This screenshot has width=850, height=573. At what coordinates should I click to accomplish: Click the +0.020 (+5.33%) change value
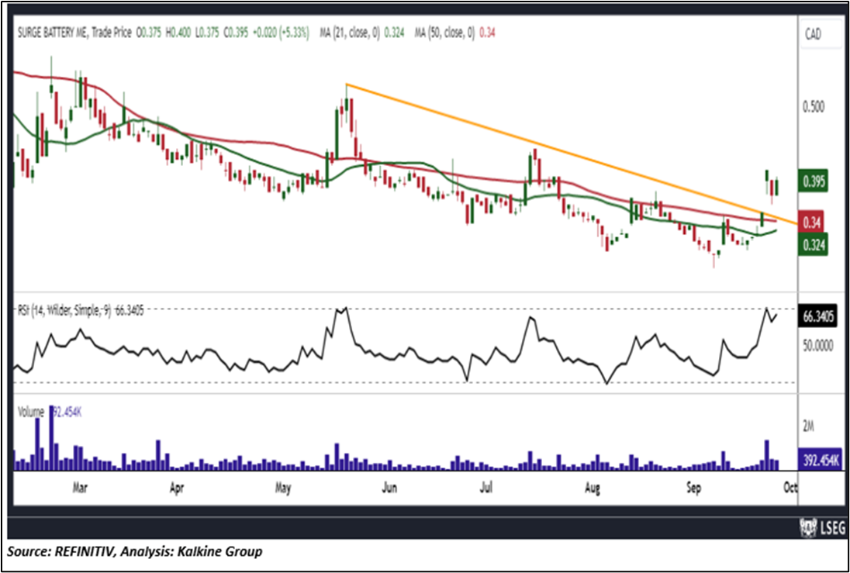(x=282, y=33)
